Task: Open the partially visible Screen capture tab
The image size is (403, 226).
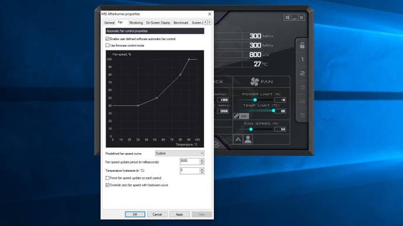Action: 197,23
